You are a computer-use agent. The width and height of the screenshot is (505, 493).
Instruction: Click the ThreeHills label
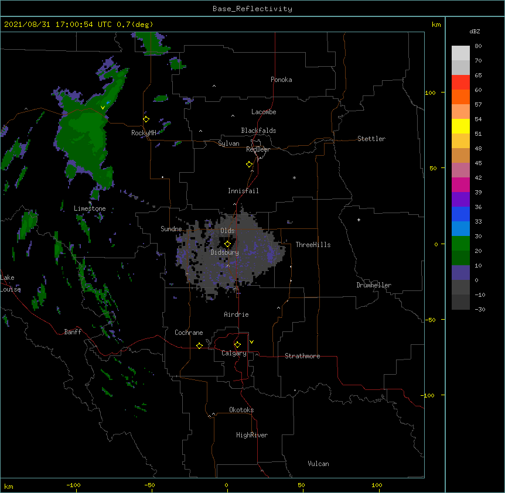point(313,245)
